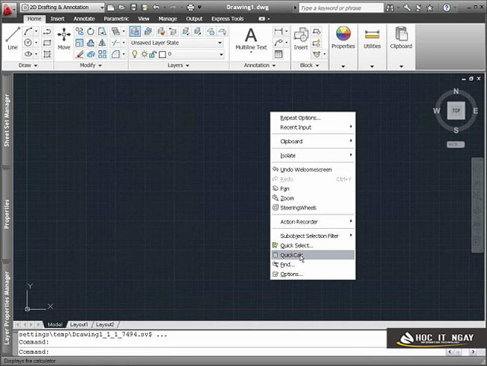This screenshot has height=366, width=487.
Task: Choose Quick Select... from context menu
Action: pyautogui.click(x=312, y=245)
